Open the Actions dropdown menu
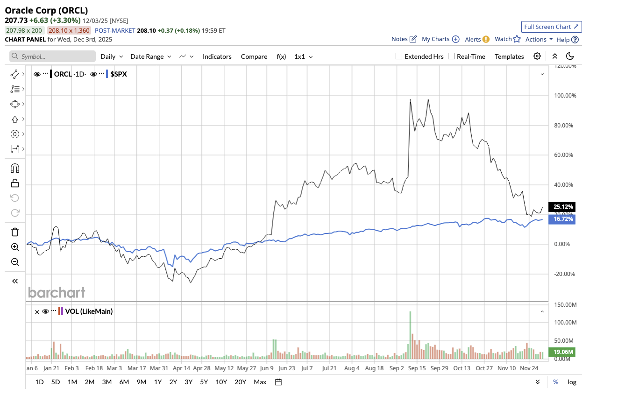625x409 pixels. [540, 39]
